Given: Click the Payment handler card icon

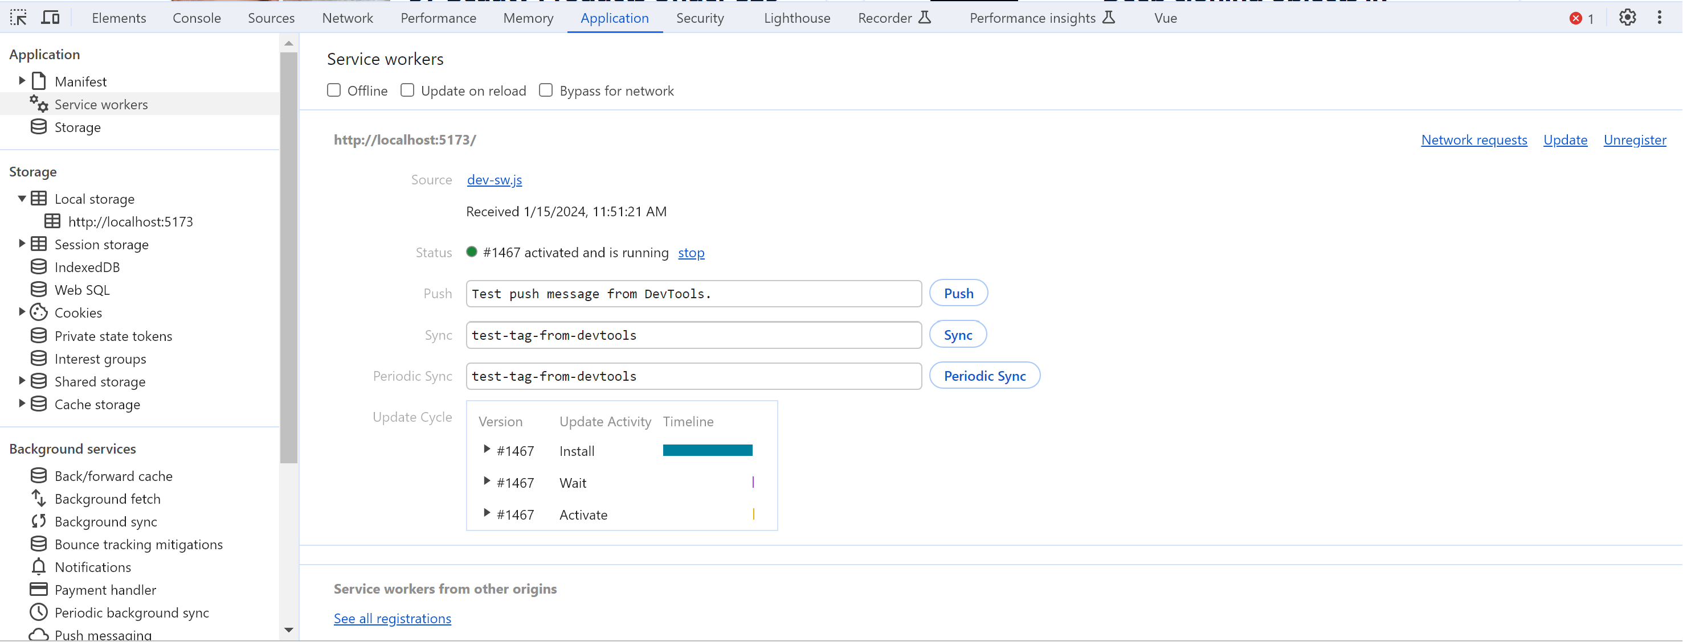Looking at the screenshot, I should 39,590.
